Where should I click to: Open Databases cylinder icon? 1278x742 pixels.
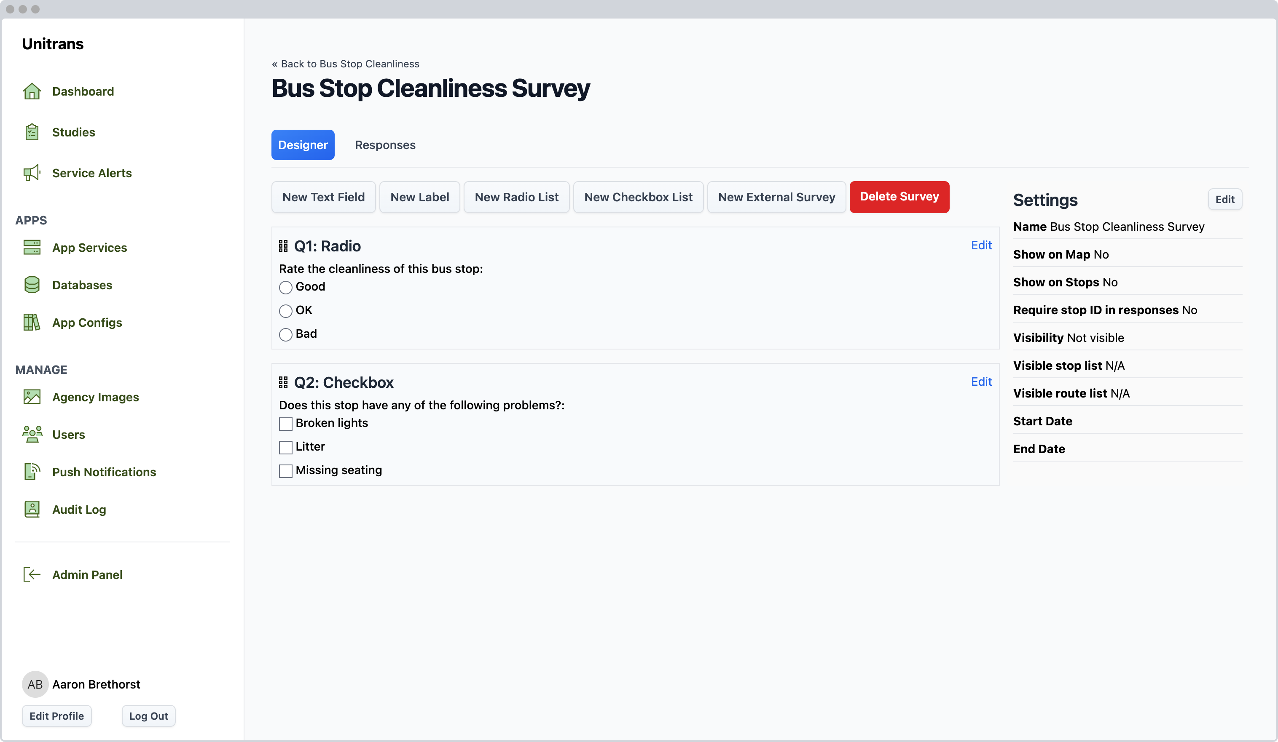[x=32, y=285]
